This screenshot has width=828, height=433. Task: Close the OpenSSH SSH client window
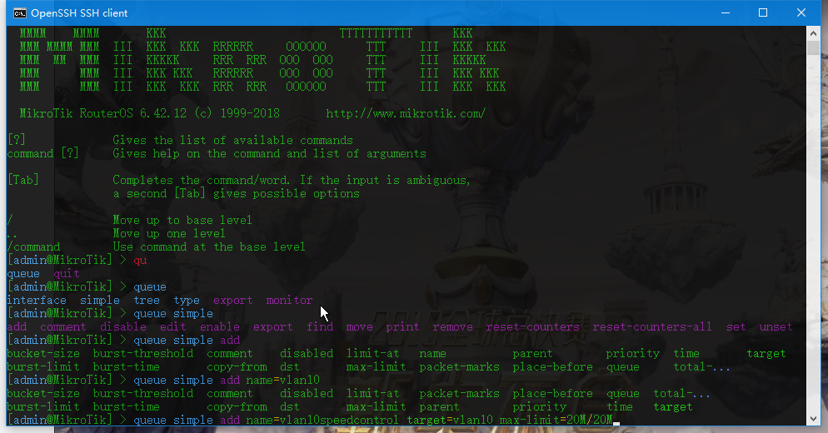tap(801, 12)
